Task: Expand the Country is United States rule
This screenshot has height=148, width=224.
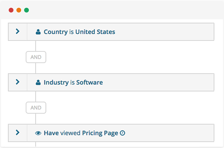Action: tap(18, 31)
